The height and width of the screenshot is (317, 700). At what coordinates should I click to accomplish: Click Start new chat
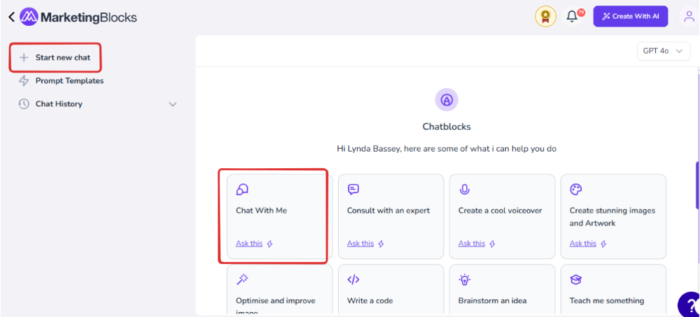coord(55,57)
